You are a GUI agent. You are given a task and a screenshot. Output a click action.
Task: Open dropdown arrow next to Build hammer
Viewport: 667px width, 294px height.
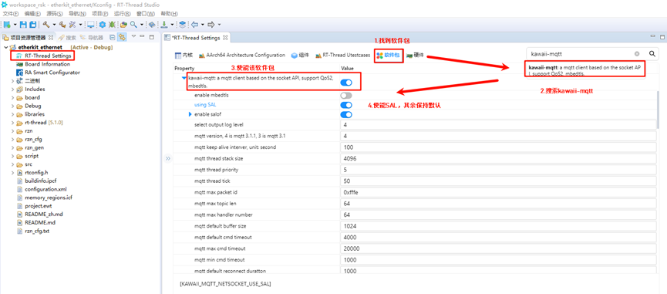click(x=54, y=25)
